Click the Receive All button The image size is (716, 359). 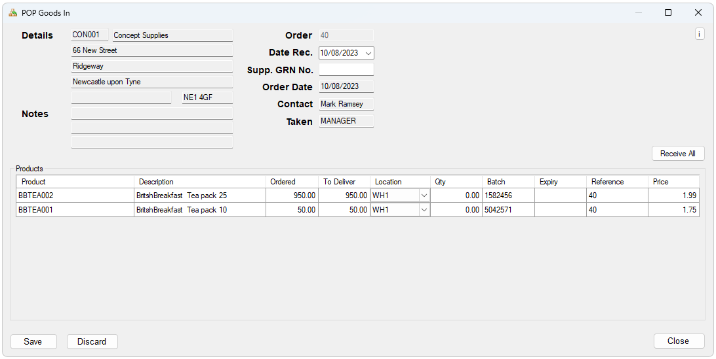pos(677,154)
